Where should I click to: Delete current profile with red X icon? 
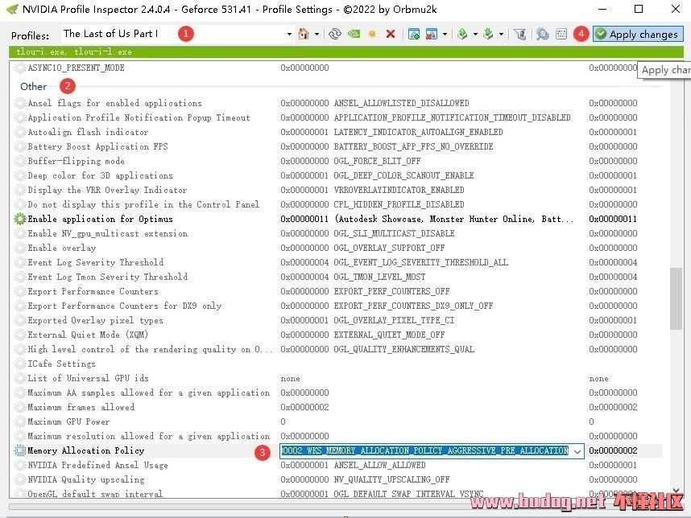click(391, 35)
